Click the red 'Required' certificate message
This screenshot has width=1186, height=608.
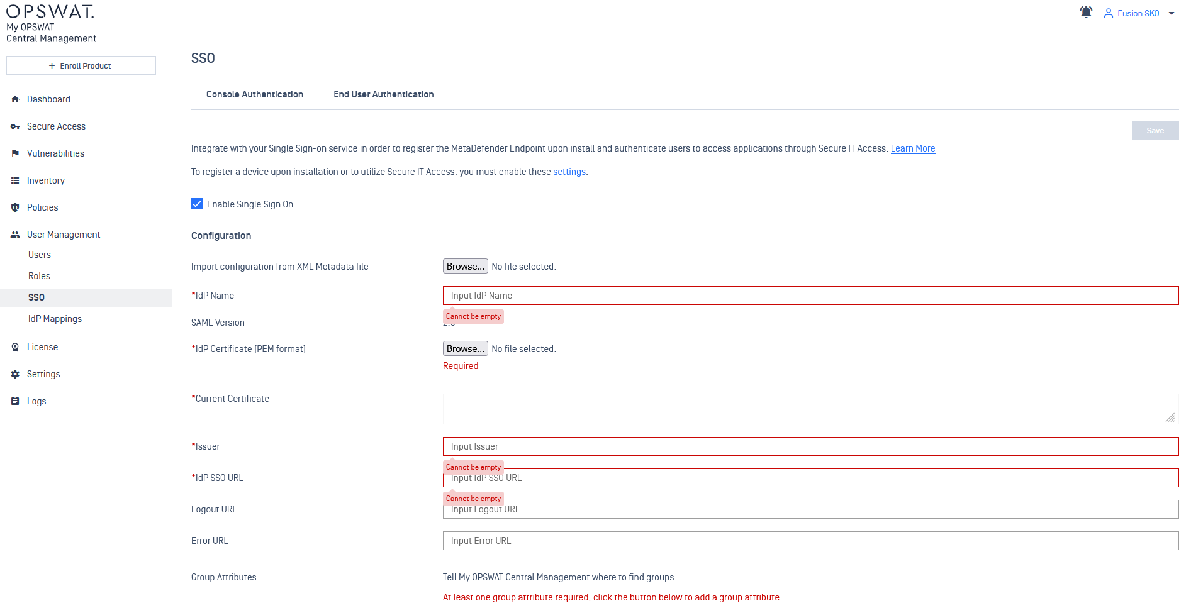click(461, 366)
